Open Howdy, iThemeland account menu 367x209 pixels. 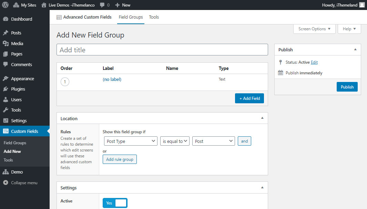[x=343, y=5]
